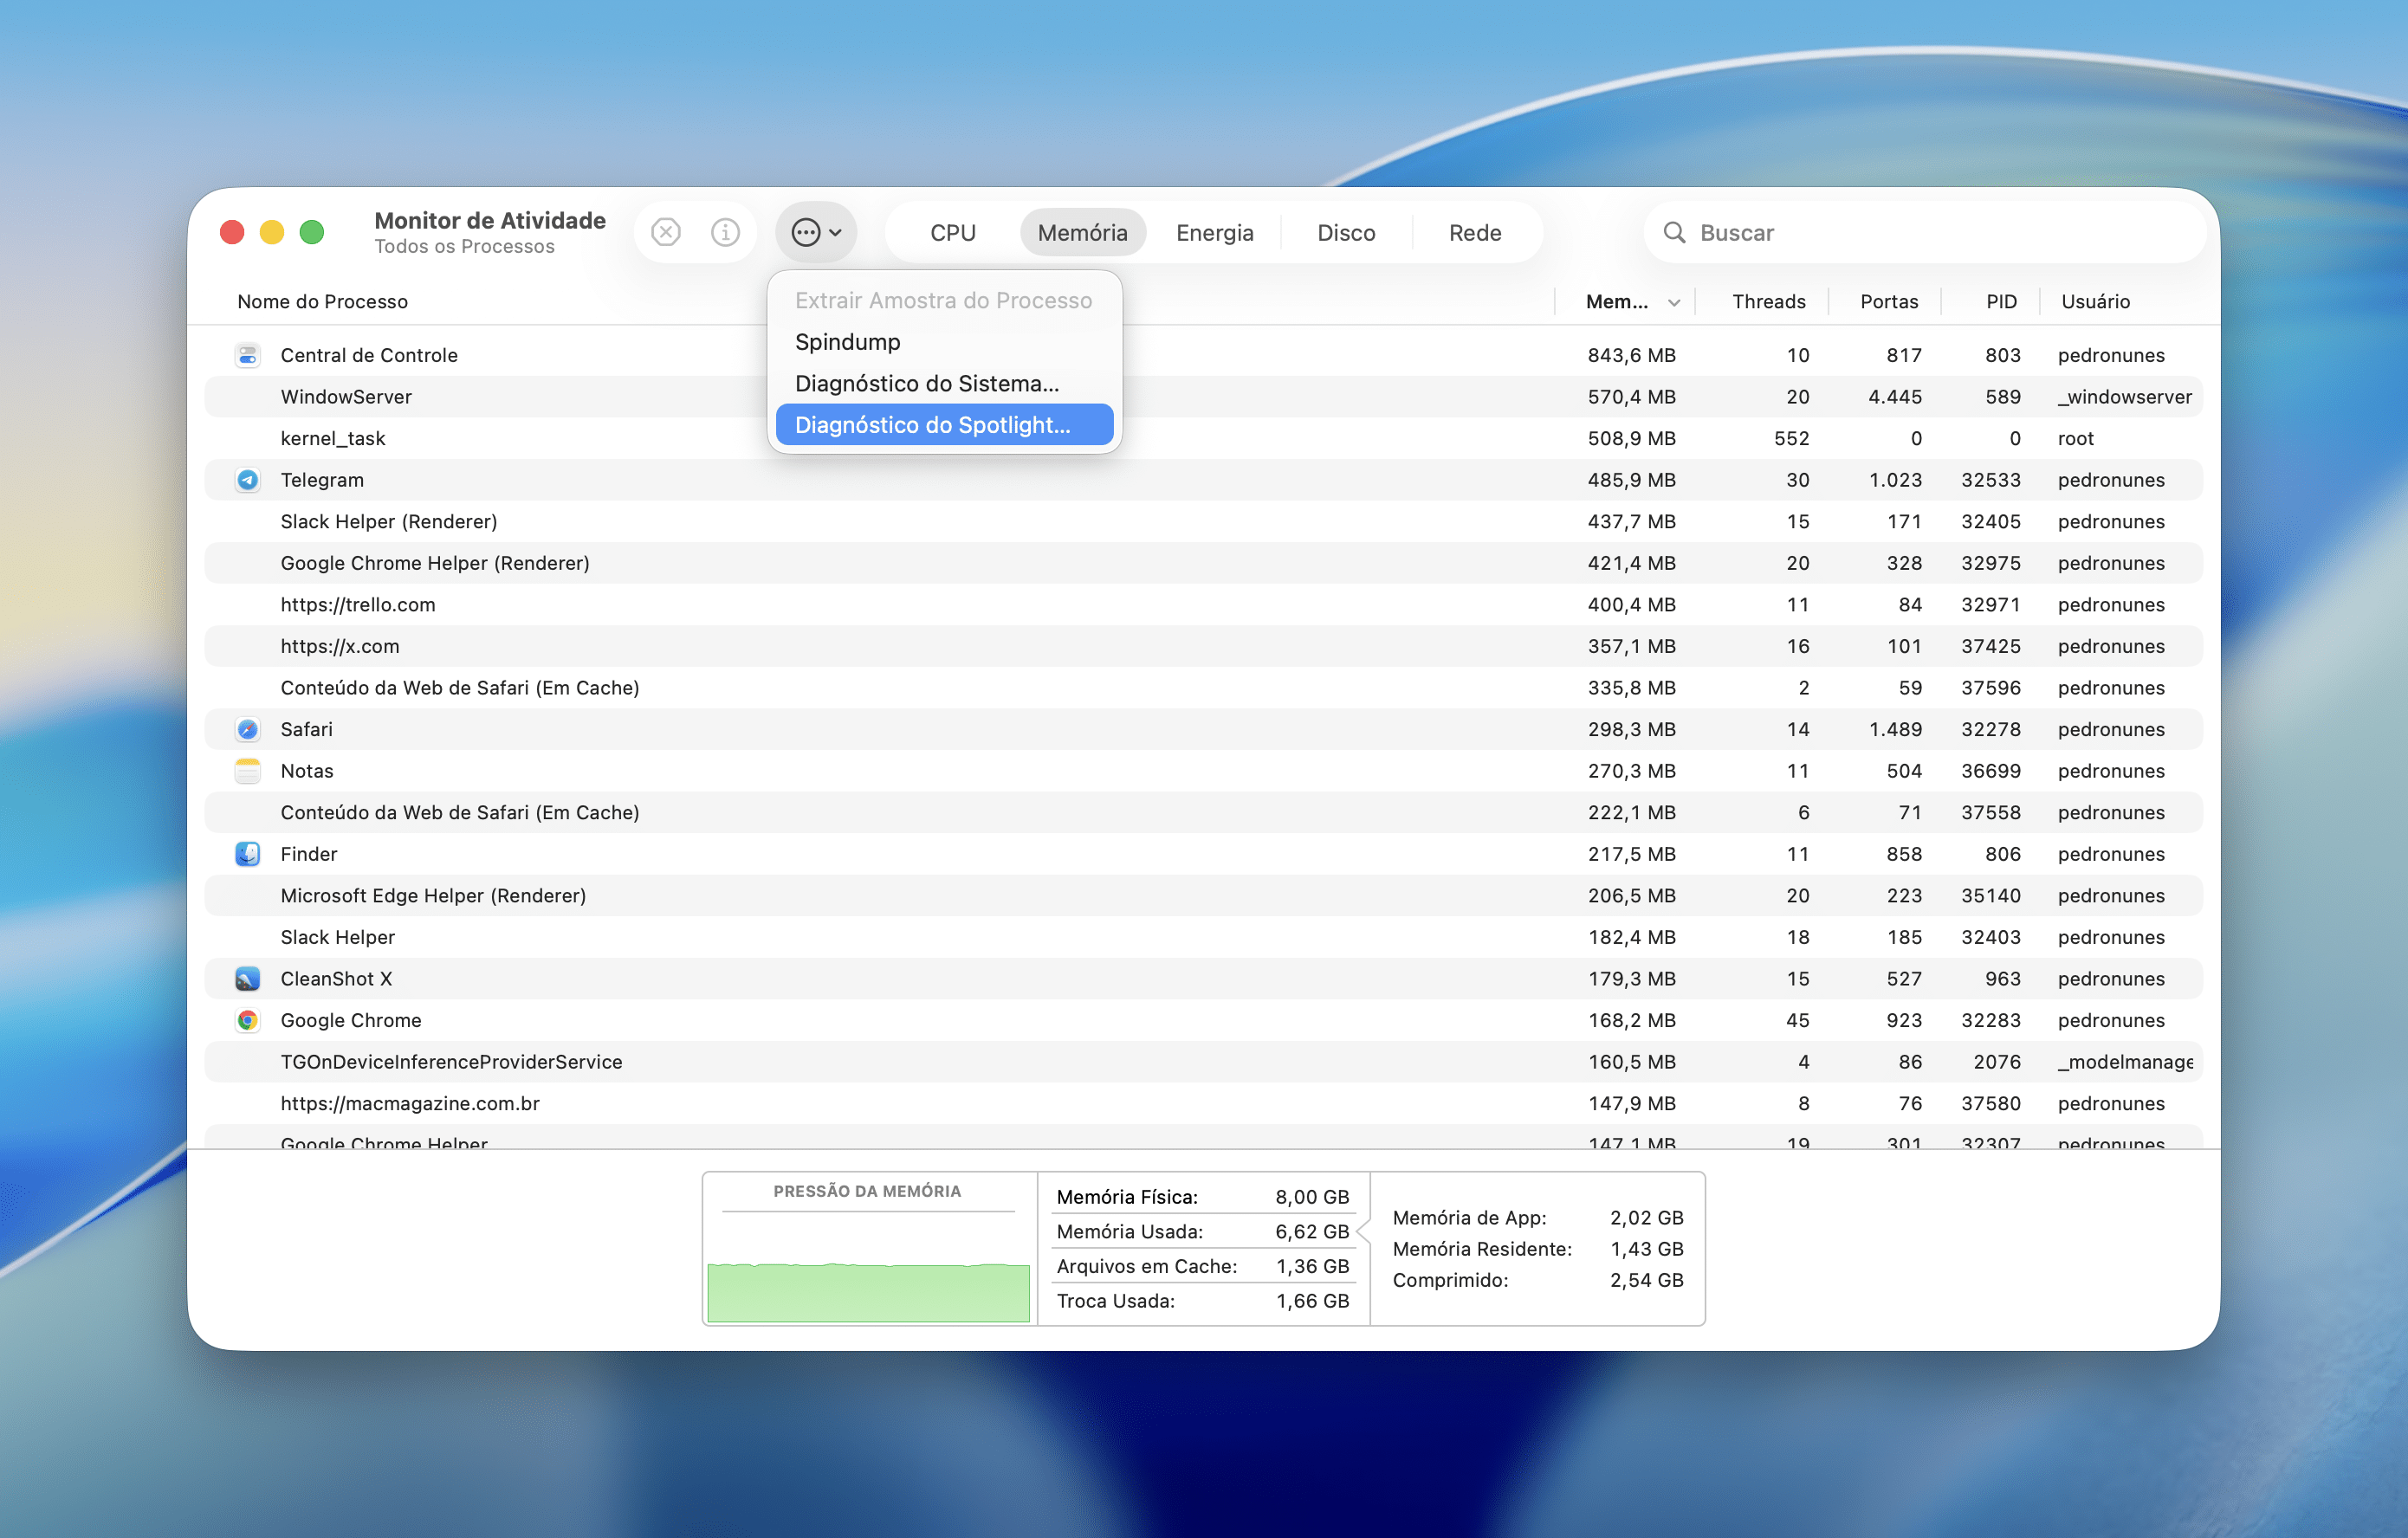The image size is (2408, 1538).
Task: Click the CleanShot X icon
Action: [x=248, y=979]
